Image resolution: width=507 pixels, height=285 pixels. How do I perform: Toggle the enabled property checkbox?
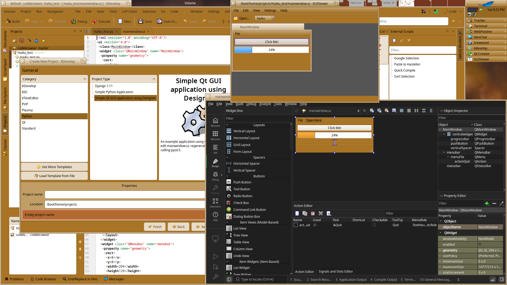[x=480, y=244]
